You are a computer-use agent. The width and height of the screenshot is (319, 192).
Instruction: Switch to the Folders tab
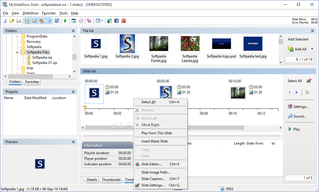(x=15, y=82)
